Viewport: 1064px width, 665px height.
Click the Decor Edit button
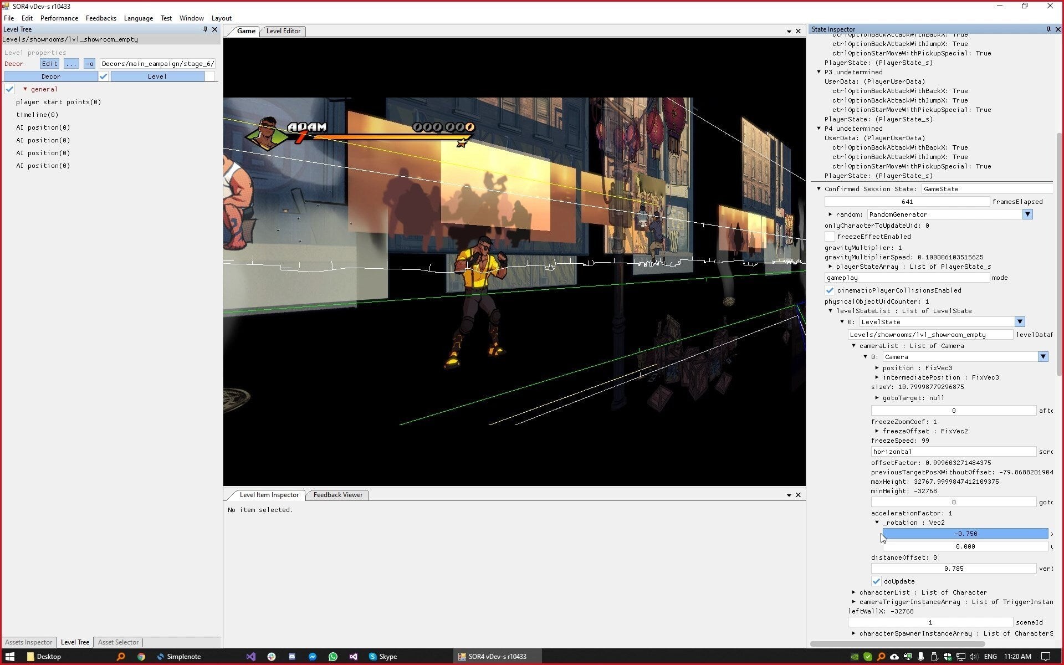pyautogui.click(x=49, y=64)
